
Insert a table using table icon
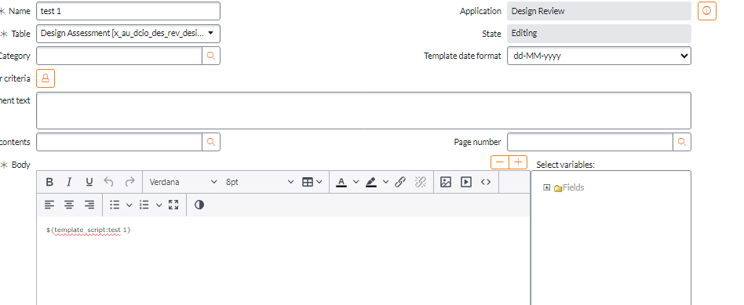pos(308,182)
